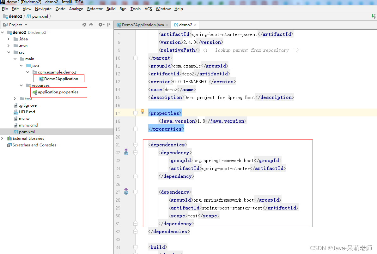Open the Project view dropdown

26,25
